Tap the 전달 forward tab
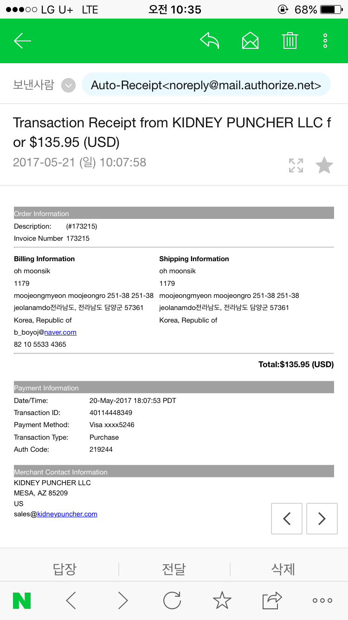This screenshot has width=348, height=620. pyautogui.click(x=174, y=569)
